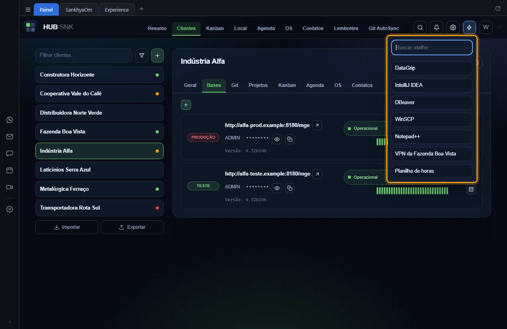Open the mail icon in sidebar
This screenshot has height=329, width=507.
point(10,137)
